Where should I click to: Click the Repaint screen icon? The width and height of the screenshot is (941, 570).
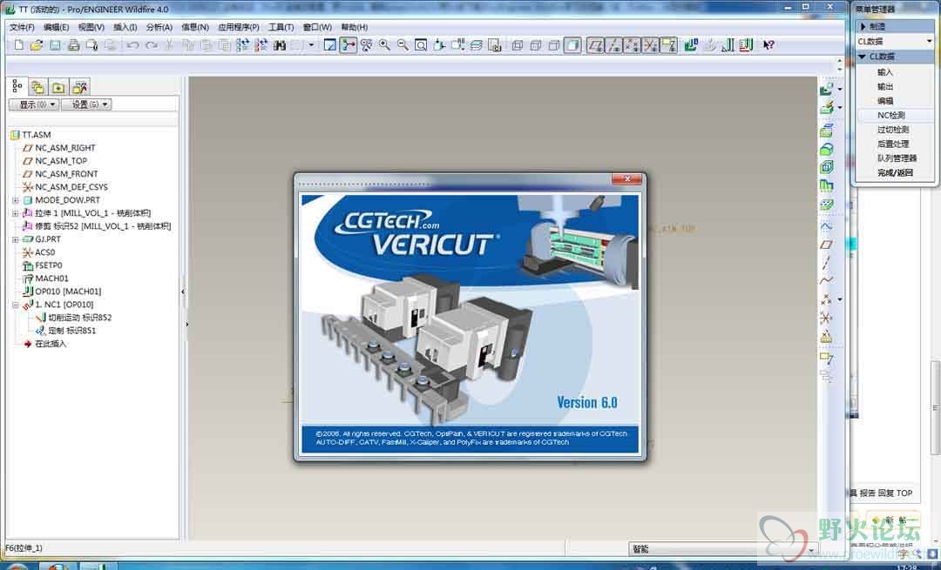tap(329, 45)
